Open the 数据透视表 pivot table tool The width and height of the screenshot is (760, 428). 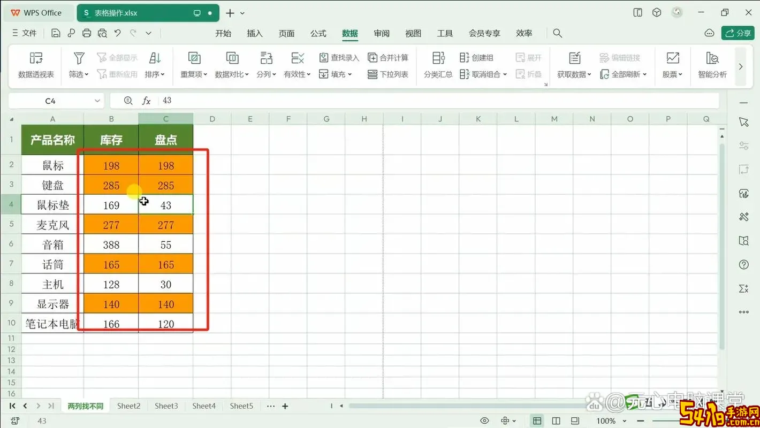tap(36, 65)
